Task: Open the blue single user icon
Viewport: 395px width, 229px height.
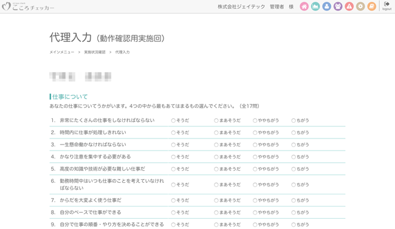Action: 327,7
